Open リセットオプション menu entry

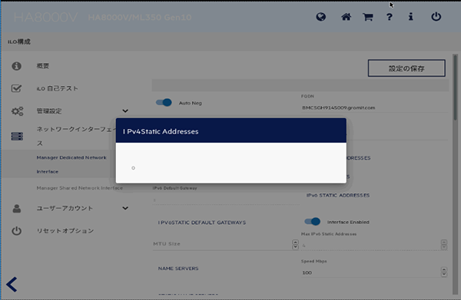click(x=65, y=231)
